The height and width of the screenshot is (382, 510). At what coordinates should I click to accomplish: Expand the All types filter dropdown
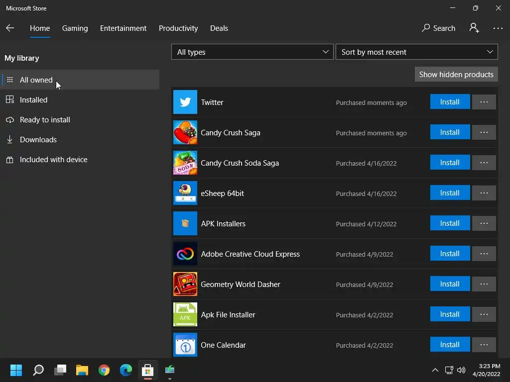click(253, 52)
